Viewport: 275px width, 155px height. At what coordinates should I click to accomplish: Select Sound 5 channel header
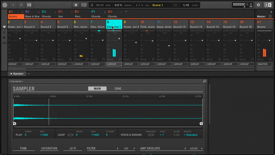click(x=64, y=24)
